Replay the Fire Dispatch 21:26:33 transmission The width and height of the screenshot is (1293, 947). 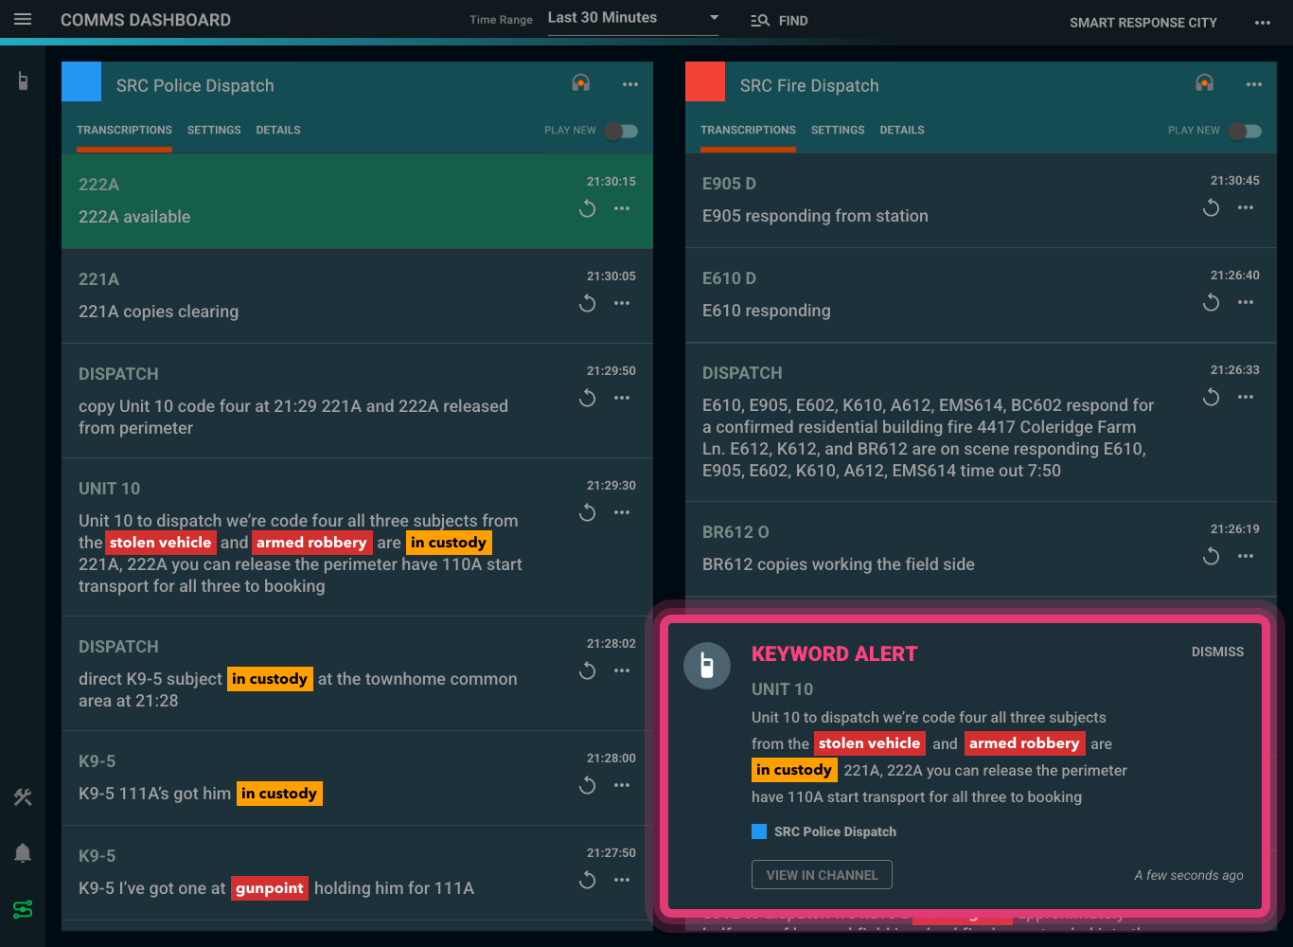click(1212, 397)
